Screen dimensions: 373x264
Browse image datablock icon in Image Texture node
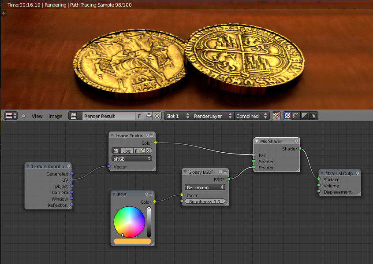[x=116, y=151]
